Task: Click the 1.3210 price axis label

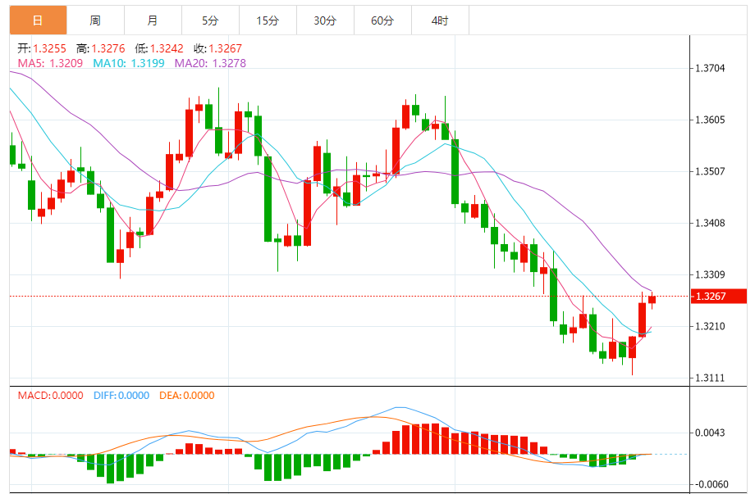Action: [710, 326]
